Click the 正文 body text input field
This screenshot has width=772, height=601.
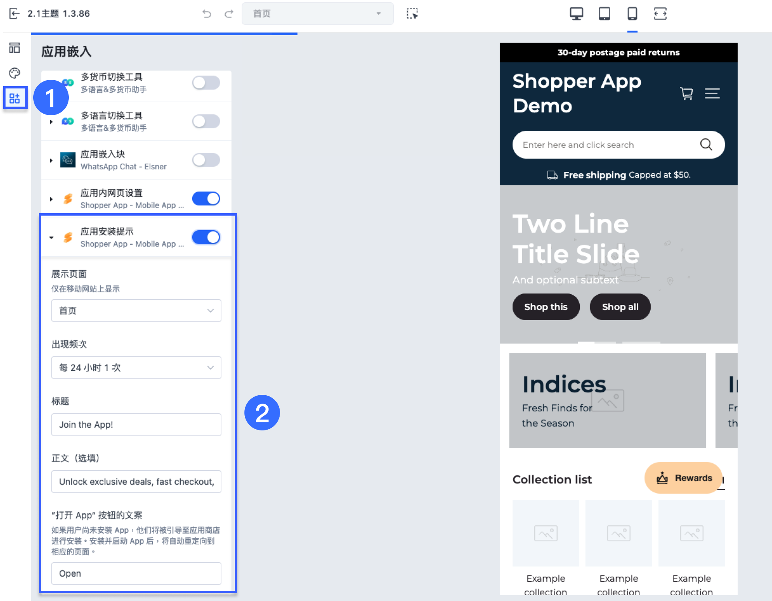tap(136, 481)
